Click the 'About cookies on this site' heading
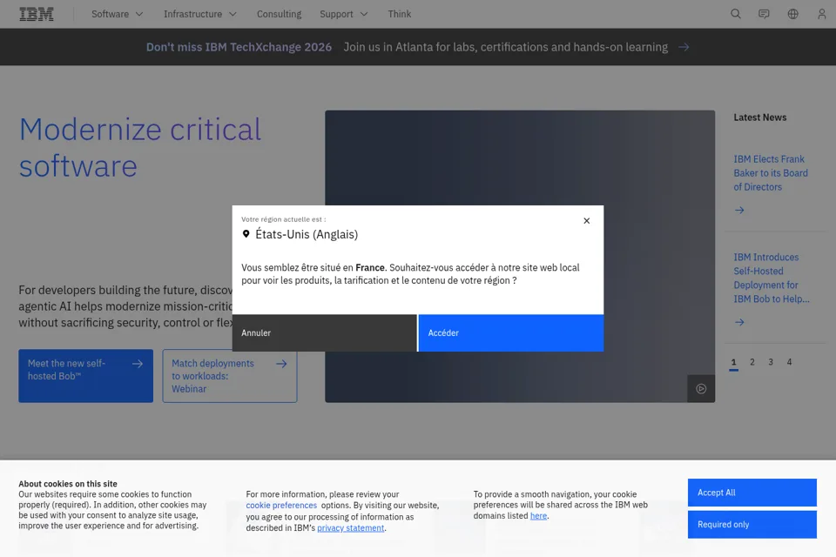 pyautogui.click(x=68, y=484)
